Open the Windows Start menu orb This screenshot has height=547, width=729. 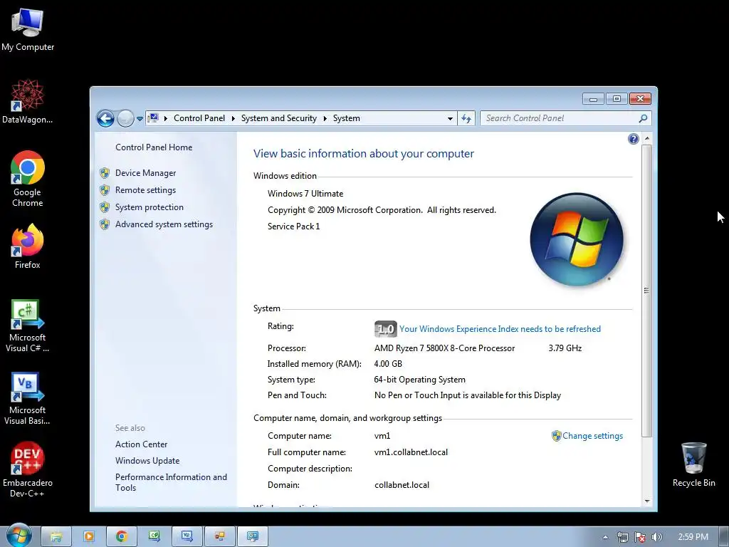pyautogui.click(x=19, y=536)
